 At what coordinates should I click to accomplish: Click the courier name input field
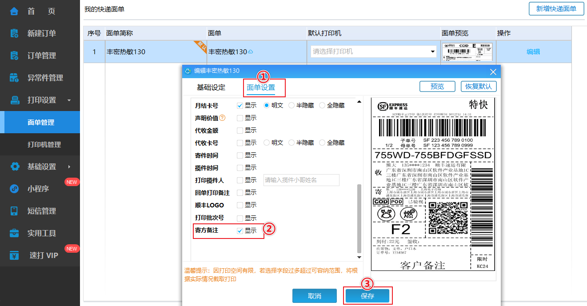tap(301, 180)
